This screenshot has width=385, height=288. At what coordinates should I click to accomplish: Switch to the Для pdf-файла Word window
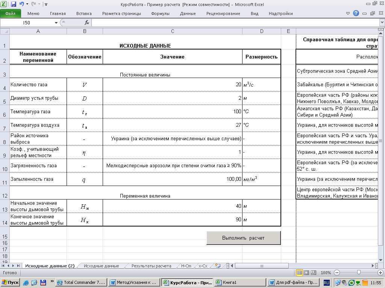(x=293, y=282)
